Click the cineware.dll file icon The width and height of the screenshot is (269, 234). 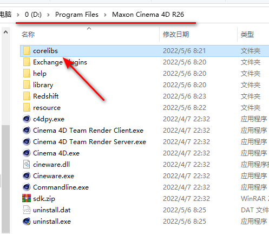coord(27,165)
